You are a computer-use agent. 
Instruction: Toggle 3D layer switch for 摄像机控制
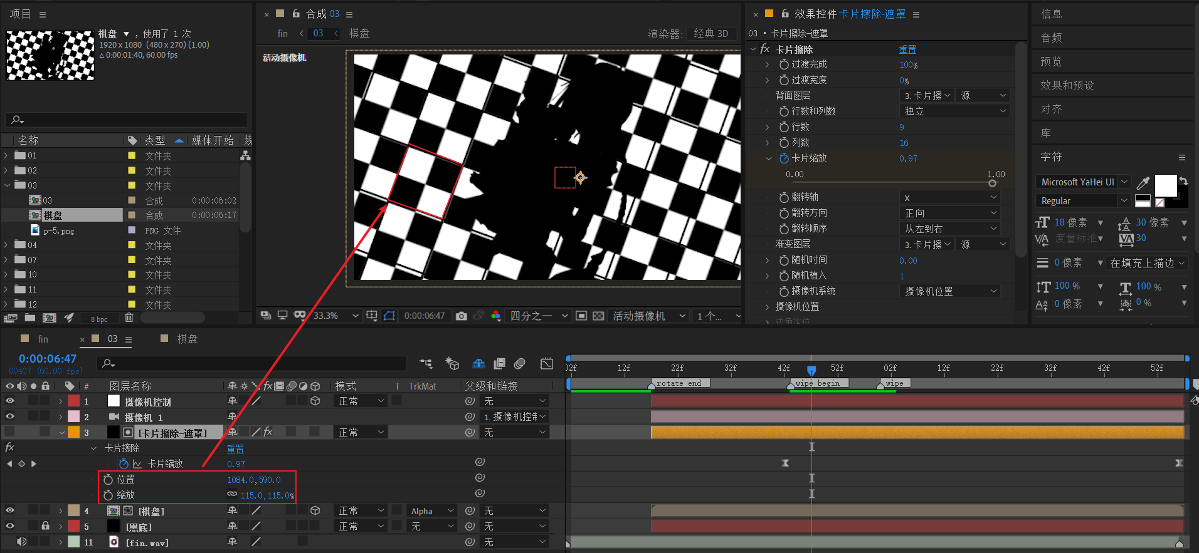315,401
